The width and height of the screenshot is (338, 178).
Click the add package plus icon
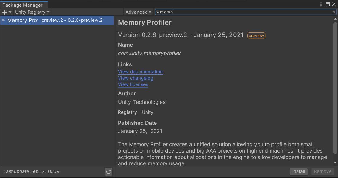[x=4, y=12]
